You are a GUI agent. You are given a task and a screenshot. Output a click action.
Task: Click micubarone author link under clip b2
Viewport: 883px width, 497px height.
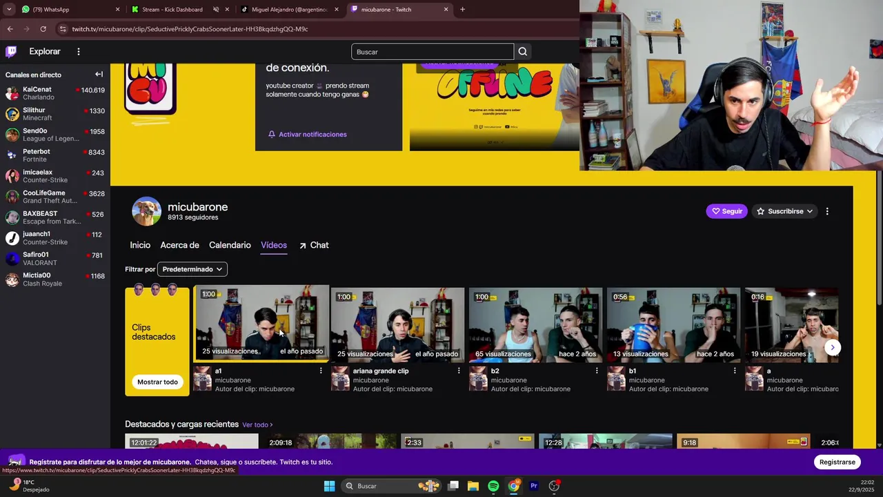click(x=509, y=380)
